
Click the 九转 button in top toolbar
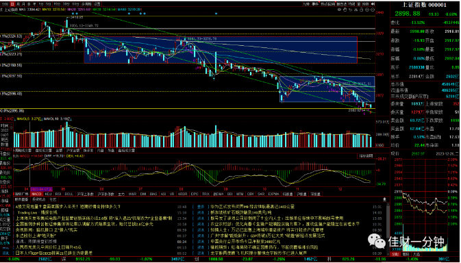click(x=306, y=4)
